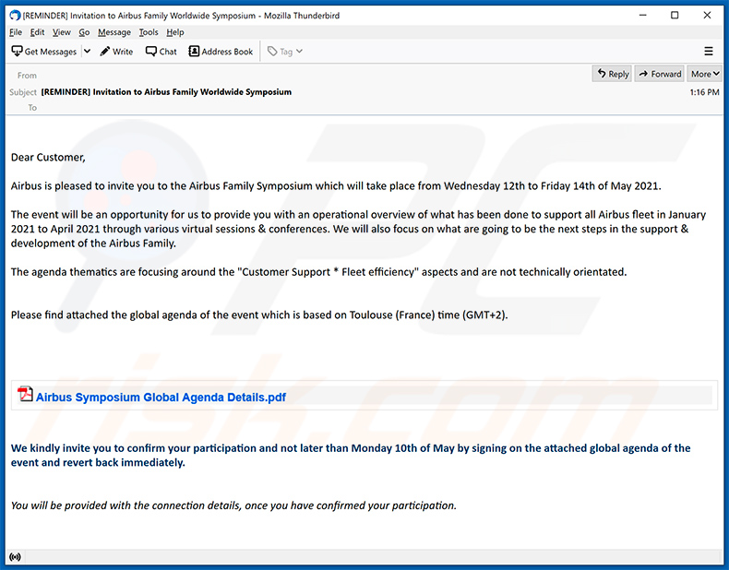
Task: Compose a new email with Write
Action: click(116, 52)
